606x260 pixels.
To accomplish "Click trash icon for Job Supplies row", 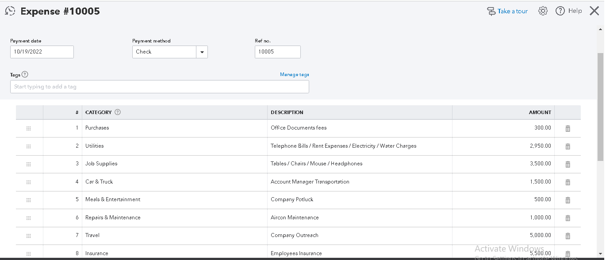I will pyautogui.click(x=568, y=164).
